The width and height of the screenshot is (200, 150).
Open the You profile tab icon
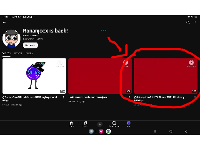pyautogui.click(x=129, y=124)
